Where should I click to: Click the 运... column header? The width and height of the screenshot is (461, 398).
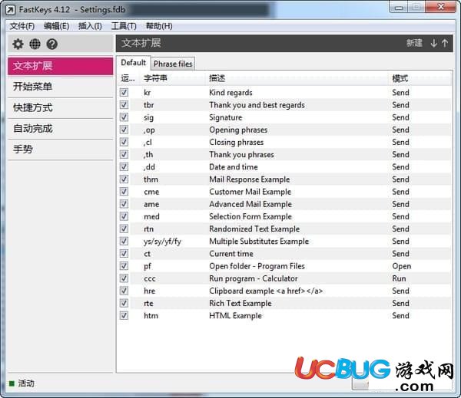[129, 78]
